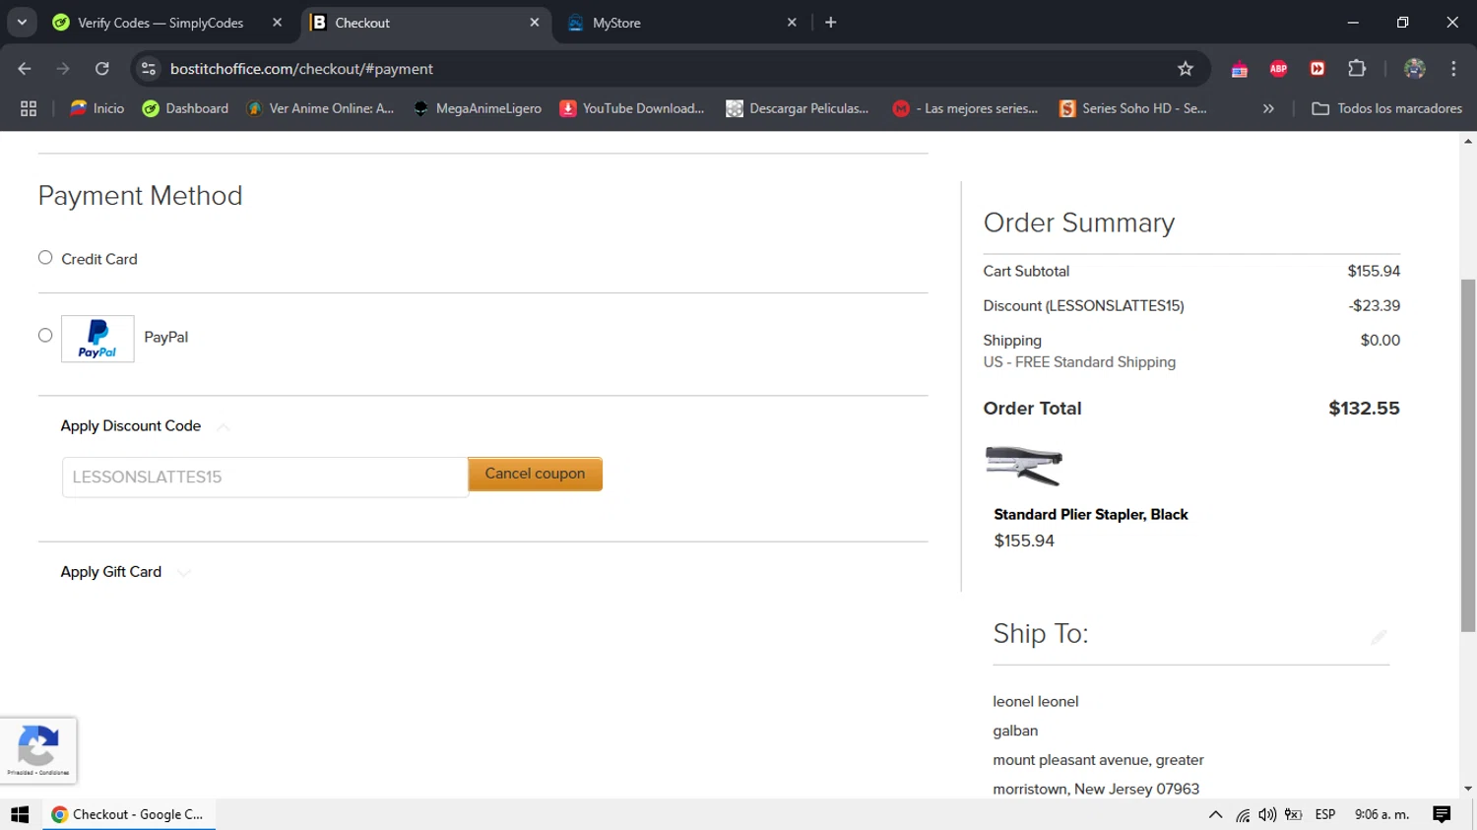
Task: Open the Chrome profile avatar
Action: (1415, 69)
